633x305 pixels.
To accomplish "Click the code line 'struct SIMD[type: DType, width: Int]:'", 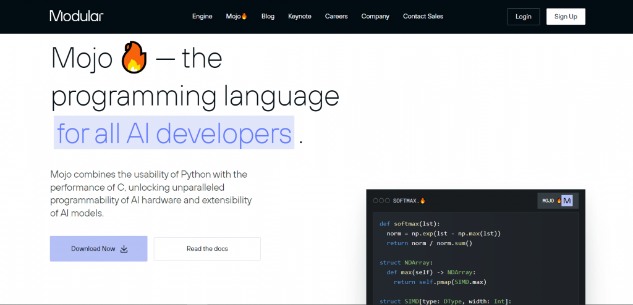I will coord(445,301).
